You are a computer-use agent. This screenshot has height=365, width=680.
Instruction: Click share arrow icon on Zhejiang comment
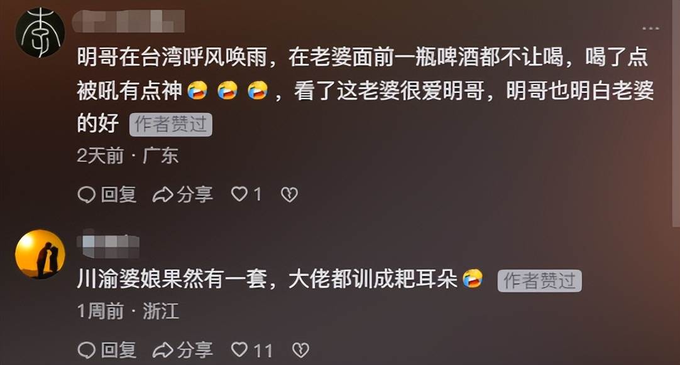[163, 351]
